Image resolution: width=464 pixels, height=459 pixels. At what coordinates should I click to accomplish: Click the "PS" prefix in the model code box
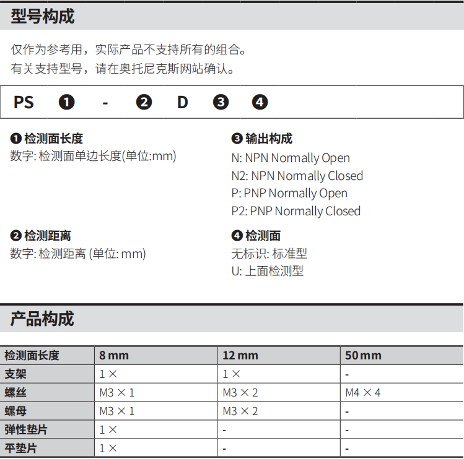tap(24, 102)
